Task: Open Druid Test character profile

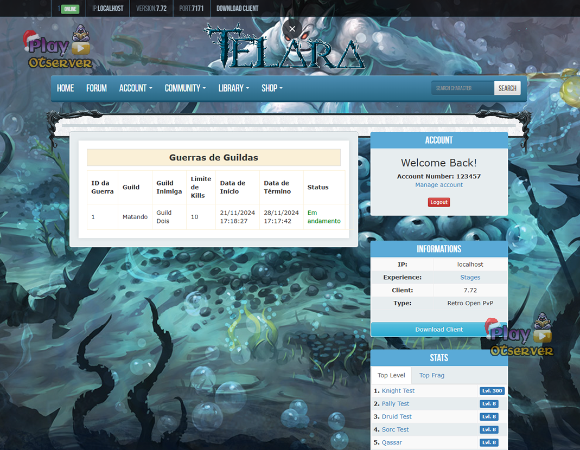Action: coord(397,417)
